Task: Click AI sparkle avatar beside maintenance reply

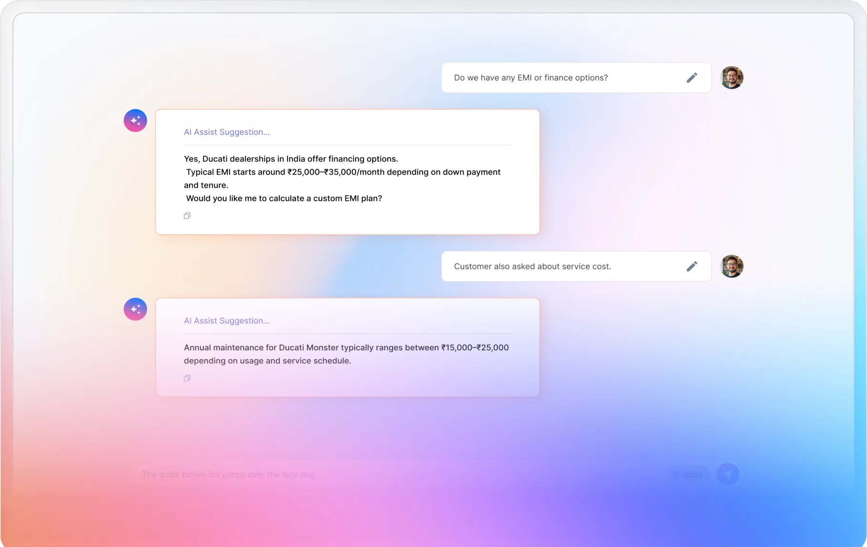Action: (x=136, y=309)
